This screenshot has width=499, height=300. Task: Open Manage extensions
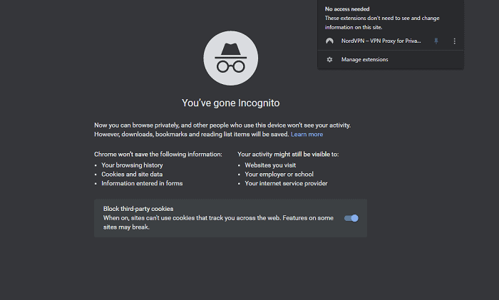[364, 60]
